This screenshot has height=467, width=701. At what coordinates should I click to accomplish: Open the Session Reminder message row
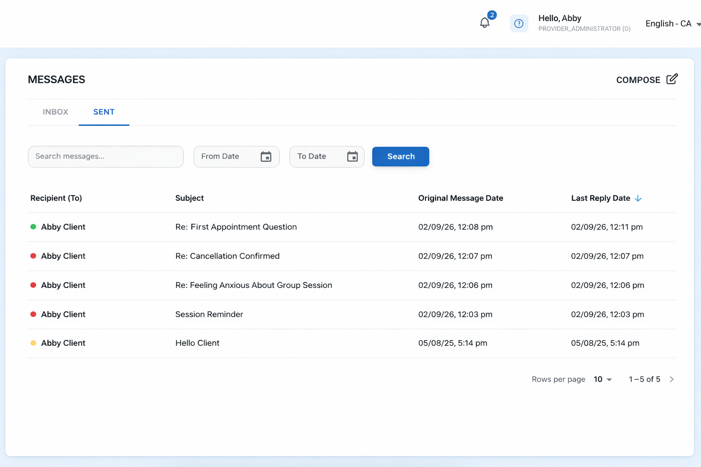pyautogui.click(x=351, y=314)
